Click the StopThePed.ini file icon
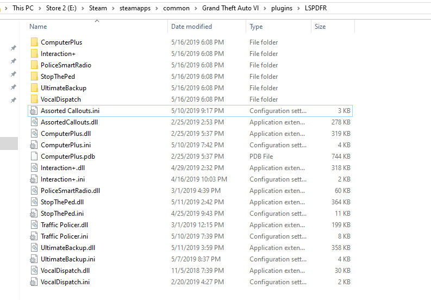431x300 pixels. click(x=34, y=214)
